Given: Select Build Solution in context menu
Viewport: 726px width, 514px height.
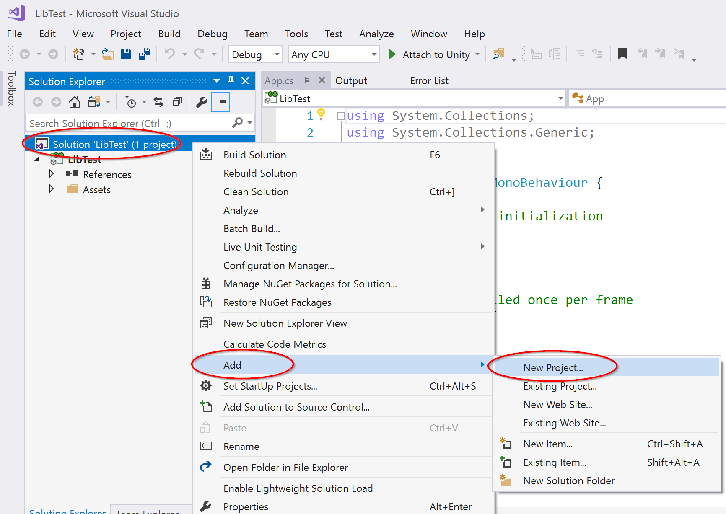Looking at the screenshot, I should [344, 155].
